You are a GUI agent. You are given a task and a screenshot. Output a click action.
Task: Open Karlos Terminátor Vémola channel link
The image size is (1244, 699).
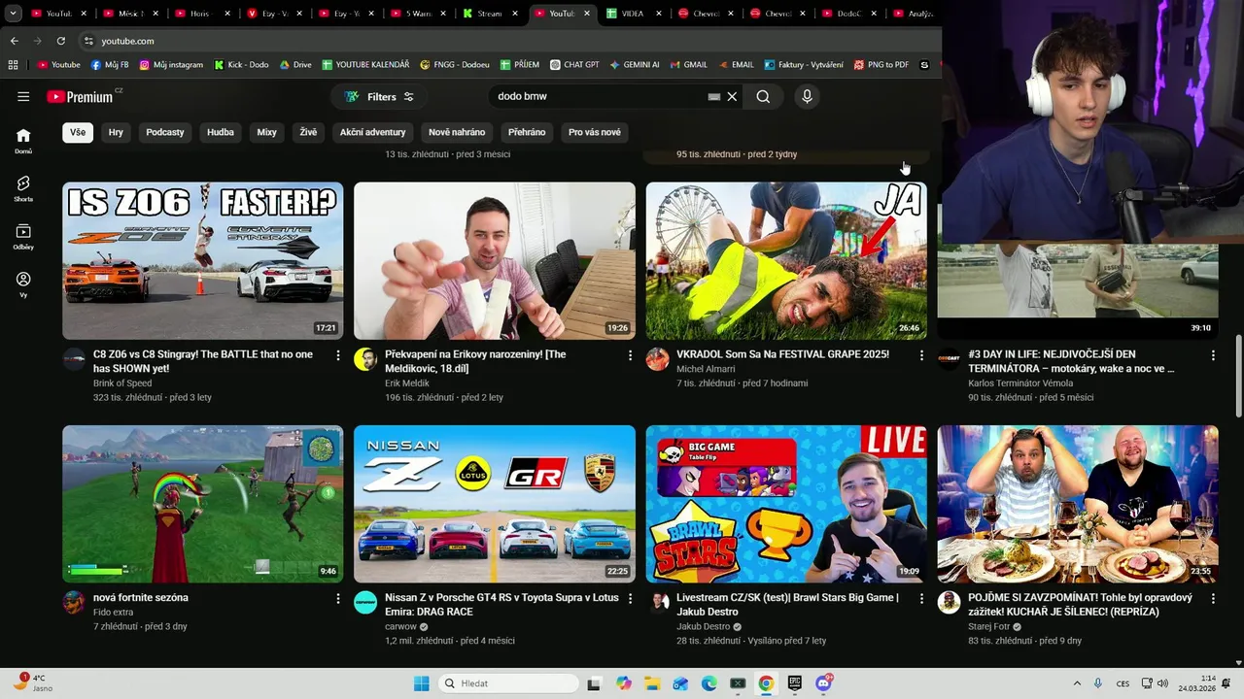pos(1019,383)
